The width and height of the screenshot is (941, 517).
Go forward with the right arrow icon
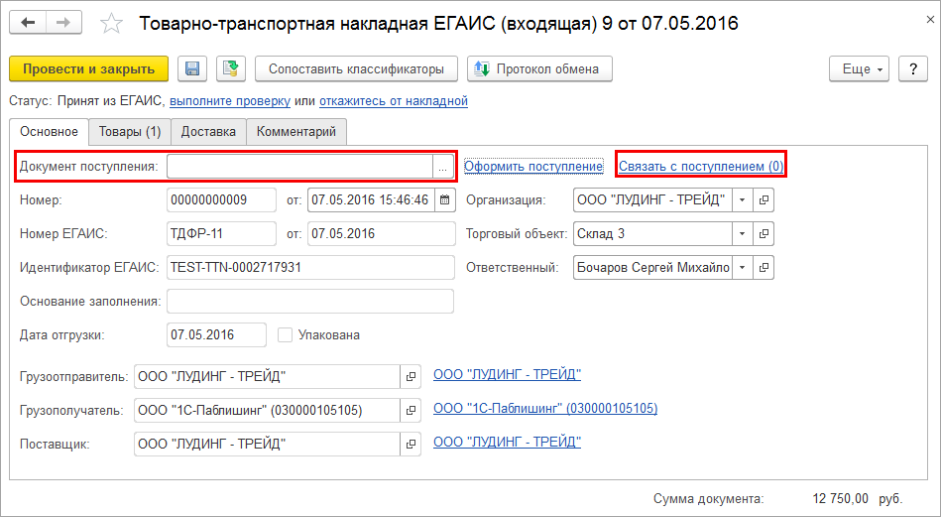point(63,22)
